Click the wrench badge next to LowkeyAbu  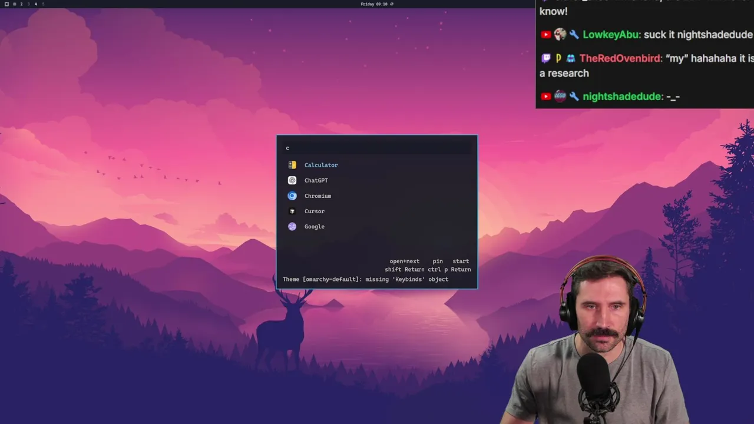pos(573,35)
